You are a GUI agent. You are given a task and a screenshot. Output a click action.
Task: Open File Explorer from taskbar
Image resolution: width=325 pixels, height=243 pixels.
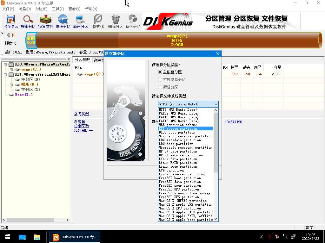pos(37,237)
